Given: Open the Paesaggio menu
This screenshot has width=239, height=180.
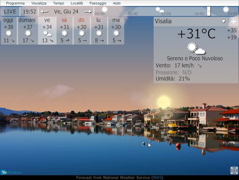Looking at the screenshot, I should pos(98,3).
